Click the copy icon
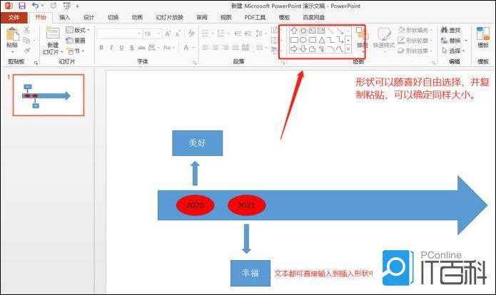 [26, 41]
